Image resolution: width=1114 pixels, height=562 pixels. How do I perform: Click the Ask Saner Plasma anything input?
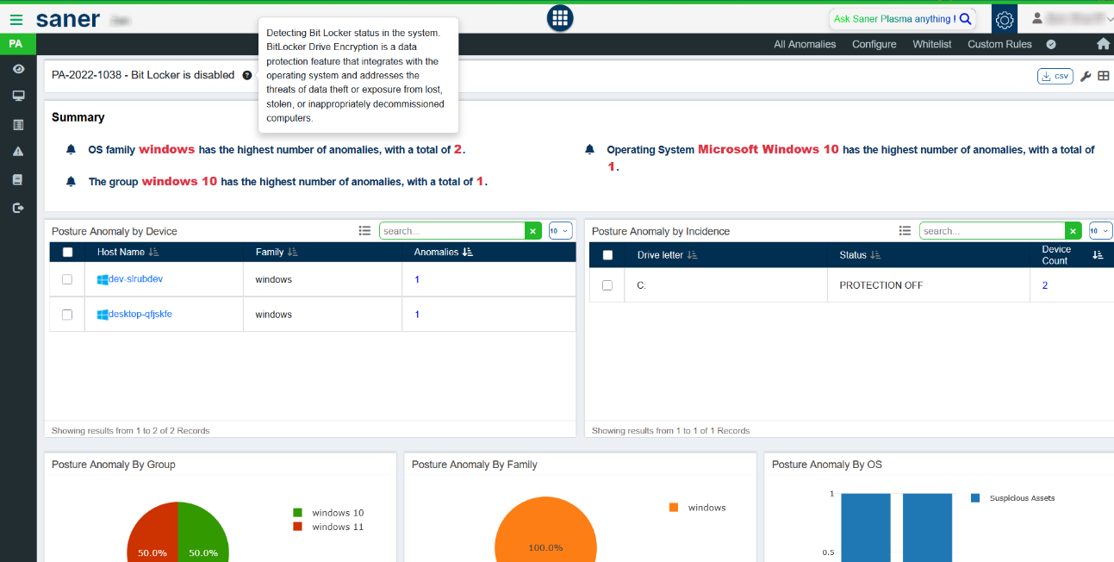tap(893, 19)
